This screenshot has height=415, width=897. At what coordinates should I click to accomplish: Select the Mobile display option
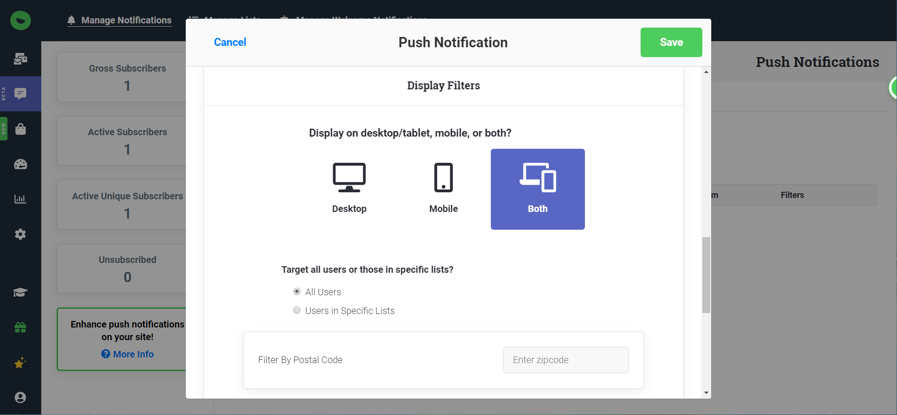pyautogui.click(x=444, y=189)
